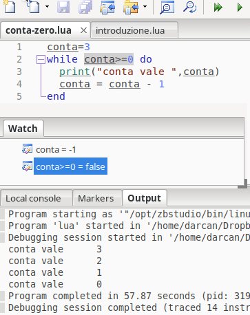
Task: Close the conta-zero.lua tab
Action: pyautogui.click(x=83, y=30)
